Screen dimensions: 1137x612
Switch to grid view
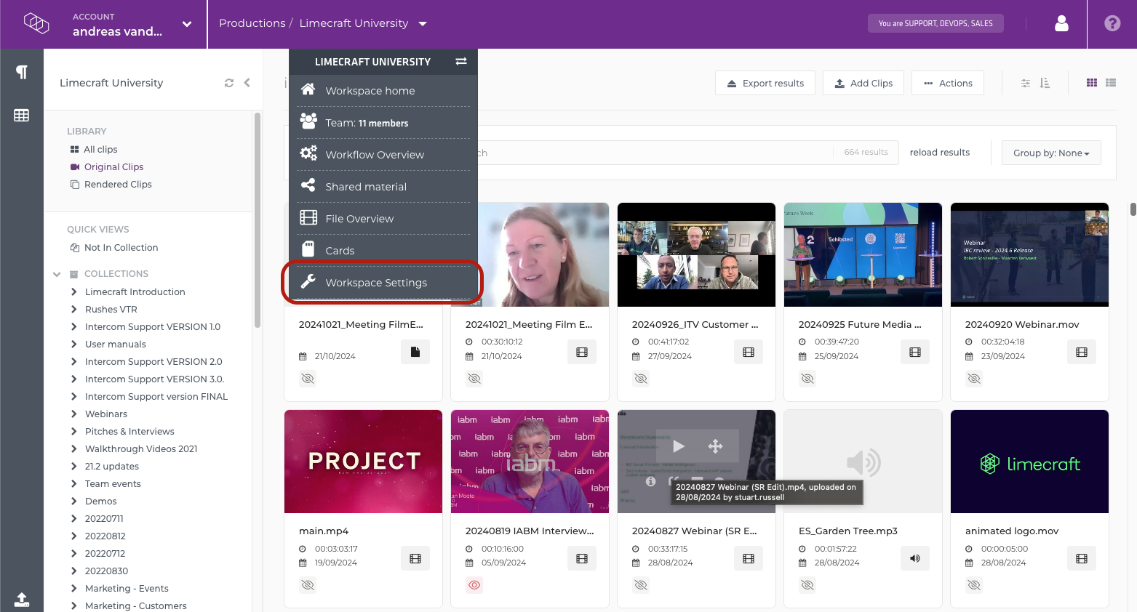1092,83
